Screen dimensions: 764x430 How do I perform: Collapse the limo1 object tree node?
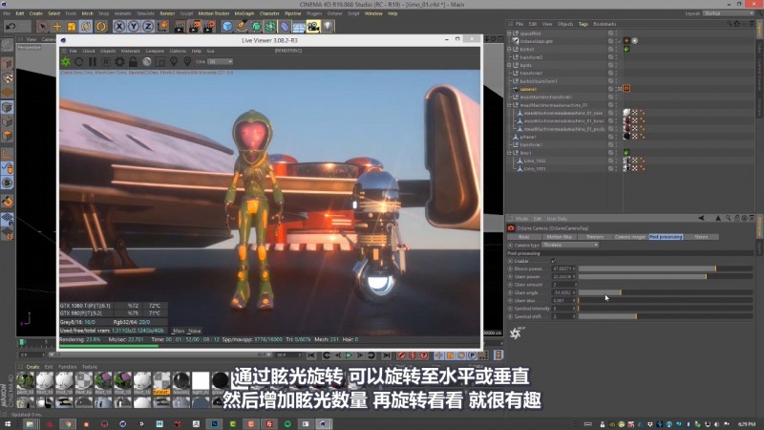(510, 153)
